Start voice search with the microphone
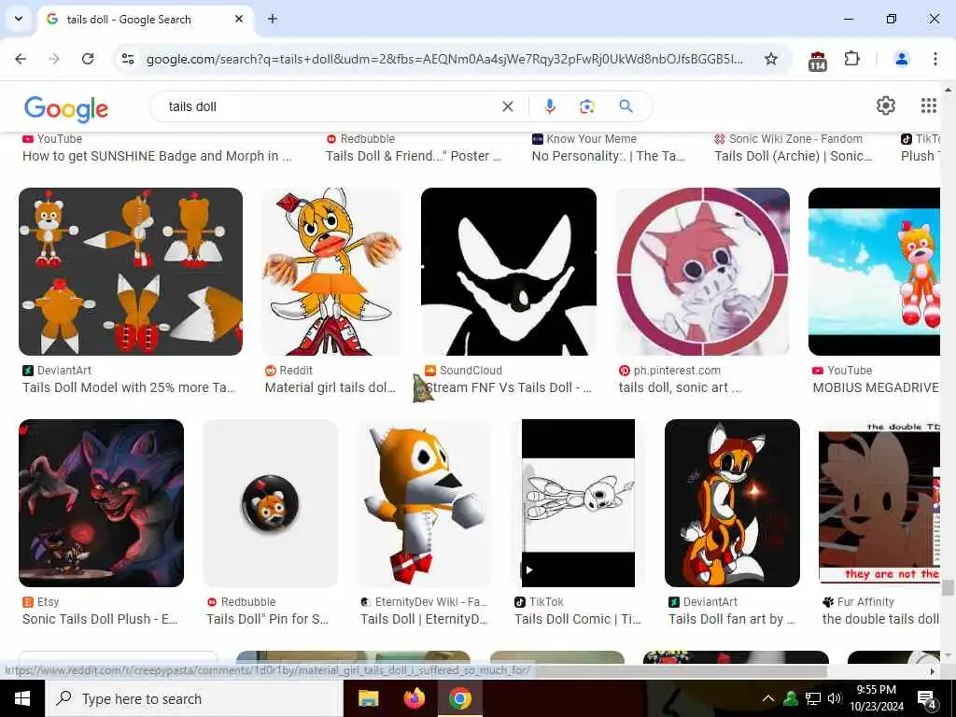956x717 pixels. pos(549,106)
